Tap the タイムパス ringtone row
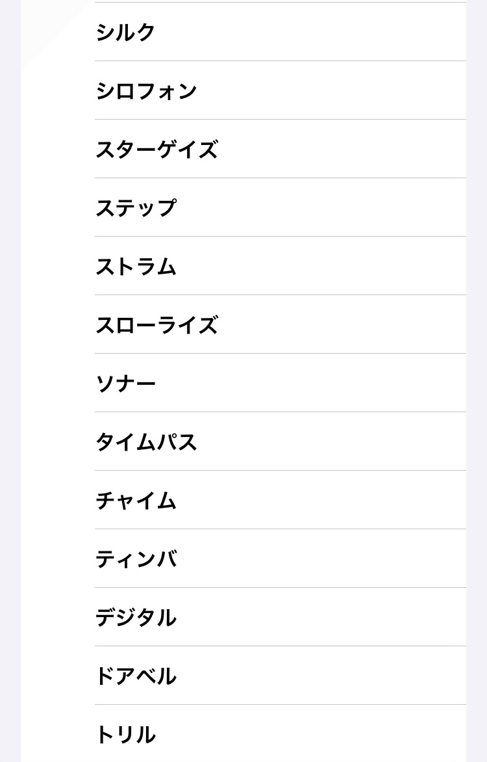This screenshot has height=762, width=487. 146,441
